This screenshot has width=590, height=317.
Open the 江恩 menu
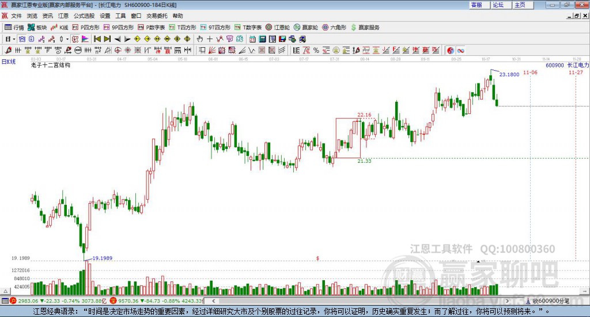pos(63,16)
